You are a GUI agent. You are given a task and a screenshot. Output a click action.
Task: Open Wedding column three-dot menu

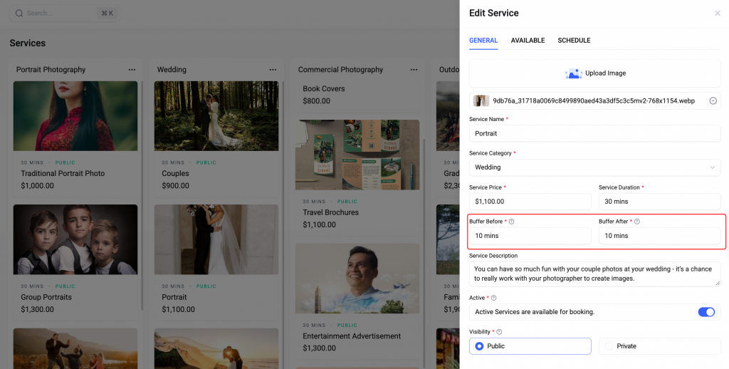(x=273, y=70)
